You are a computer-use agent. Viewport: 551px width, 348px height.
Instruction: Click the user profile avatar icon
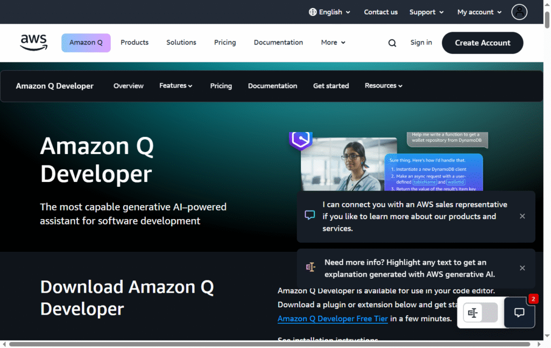pyautogui.click(x=519, y=12)
